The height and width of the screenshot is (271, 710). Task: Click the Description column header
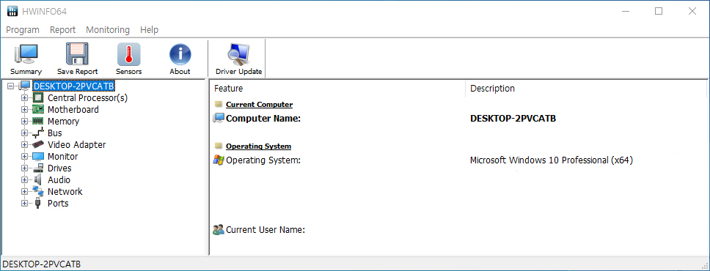coord(586,88)
